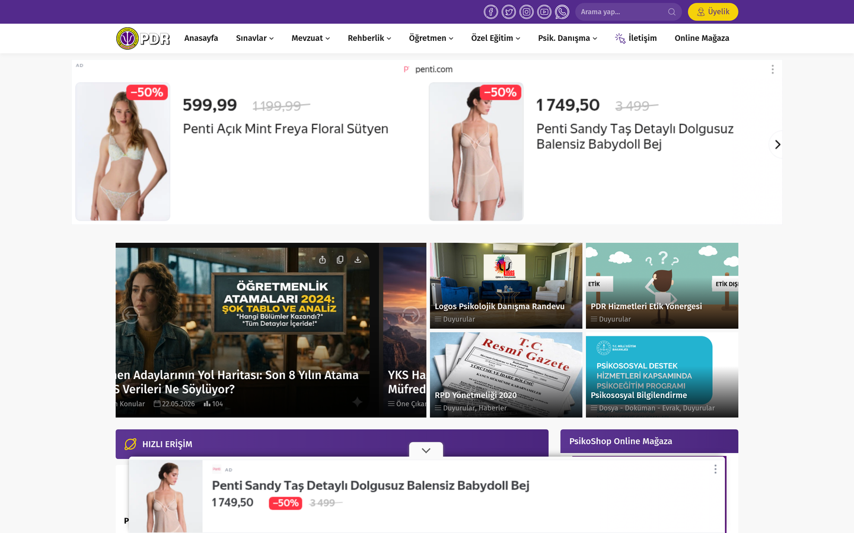
Task: Open RPD Yönetmeliği 2020 card
Action: [506, 375]
